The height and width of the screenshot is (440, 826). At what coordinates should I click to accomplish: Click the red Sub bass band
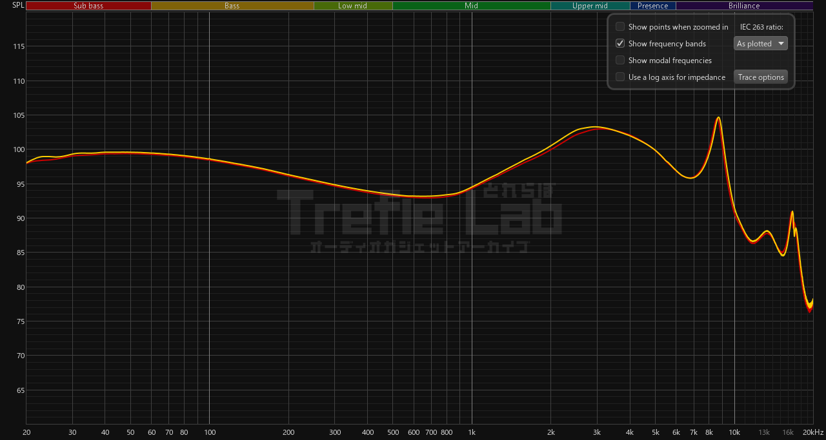tap(88, 6)
